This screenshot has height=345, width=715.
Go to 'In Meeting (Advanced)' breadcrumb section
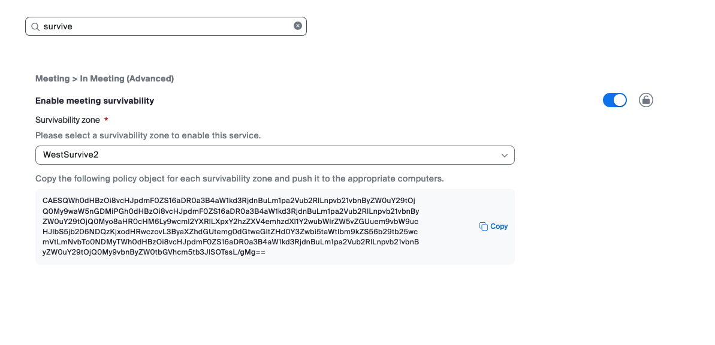click(x=127, y=78)
